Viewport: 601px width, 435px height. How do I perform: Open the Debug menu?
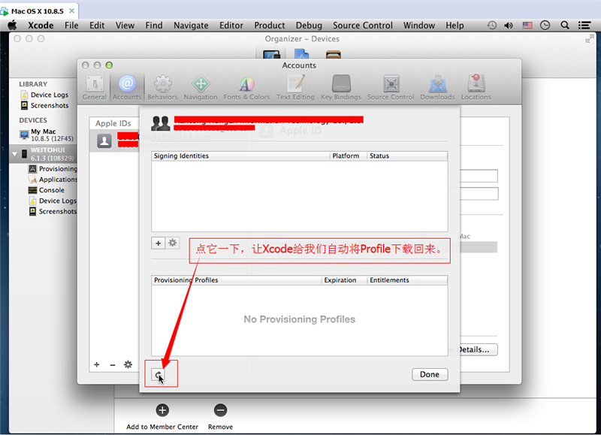coord(309,26)
